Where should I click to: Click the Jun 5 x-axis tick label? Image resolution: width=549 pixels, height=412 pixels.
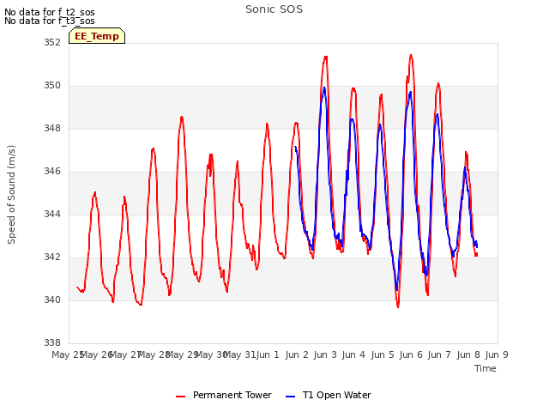(383, 354)
